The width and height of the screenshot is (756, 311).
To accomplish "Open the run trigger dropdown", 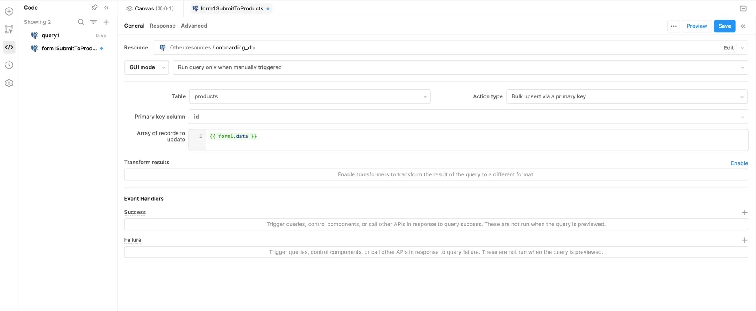I will (460, 67).
